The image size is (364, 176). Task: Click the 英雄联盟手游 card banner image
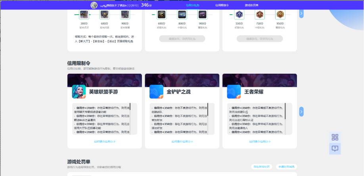click(x=104, y=80)
